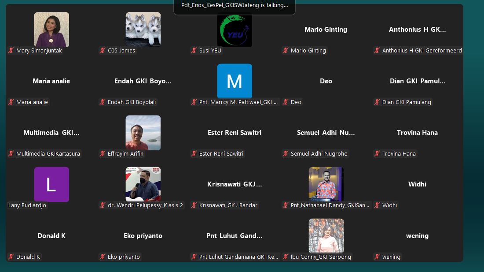This screenshot has height=272, width=484.
Task: Click Mary Simanjuntak's profile photo
Action: pos(51,30)
